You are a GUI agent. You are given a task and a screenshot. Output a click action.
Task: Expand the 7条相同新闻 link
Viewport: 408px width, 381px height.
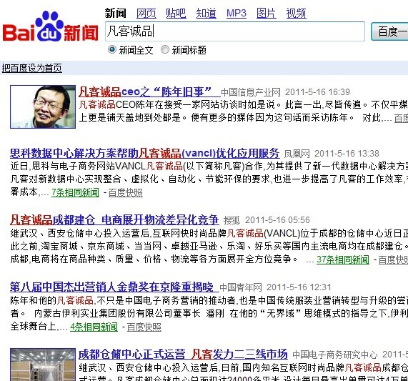[75, 193]
